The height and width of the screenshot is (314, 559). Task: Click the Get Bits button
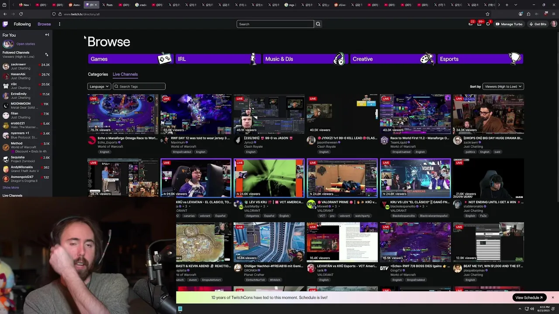[538, 24]
